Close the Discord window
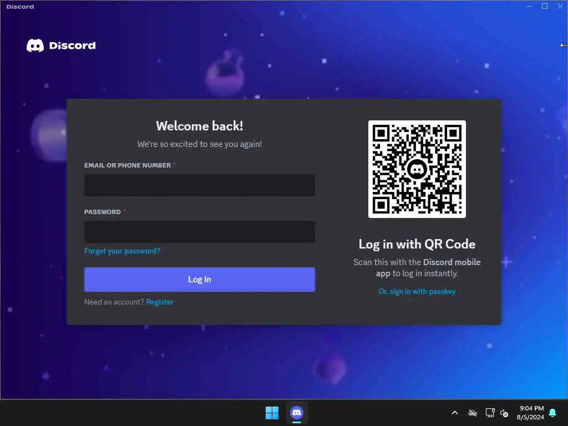Viewport: 568px width, 426px height. 560,6
